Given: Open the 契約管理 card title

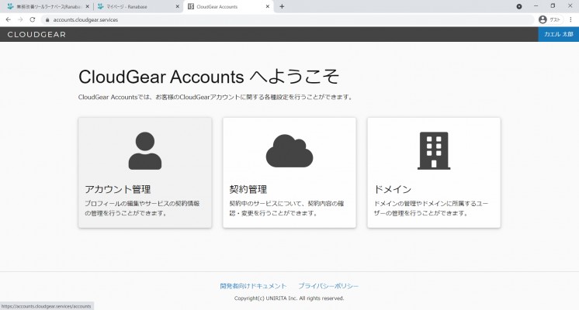Looking at the screenshot, I should [248, 189].
